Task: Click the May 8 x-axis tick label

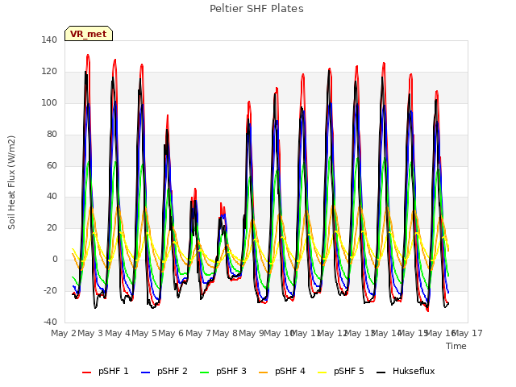Action: (x=225, y=333)
